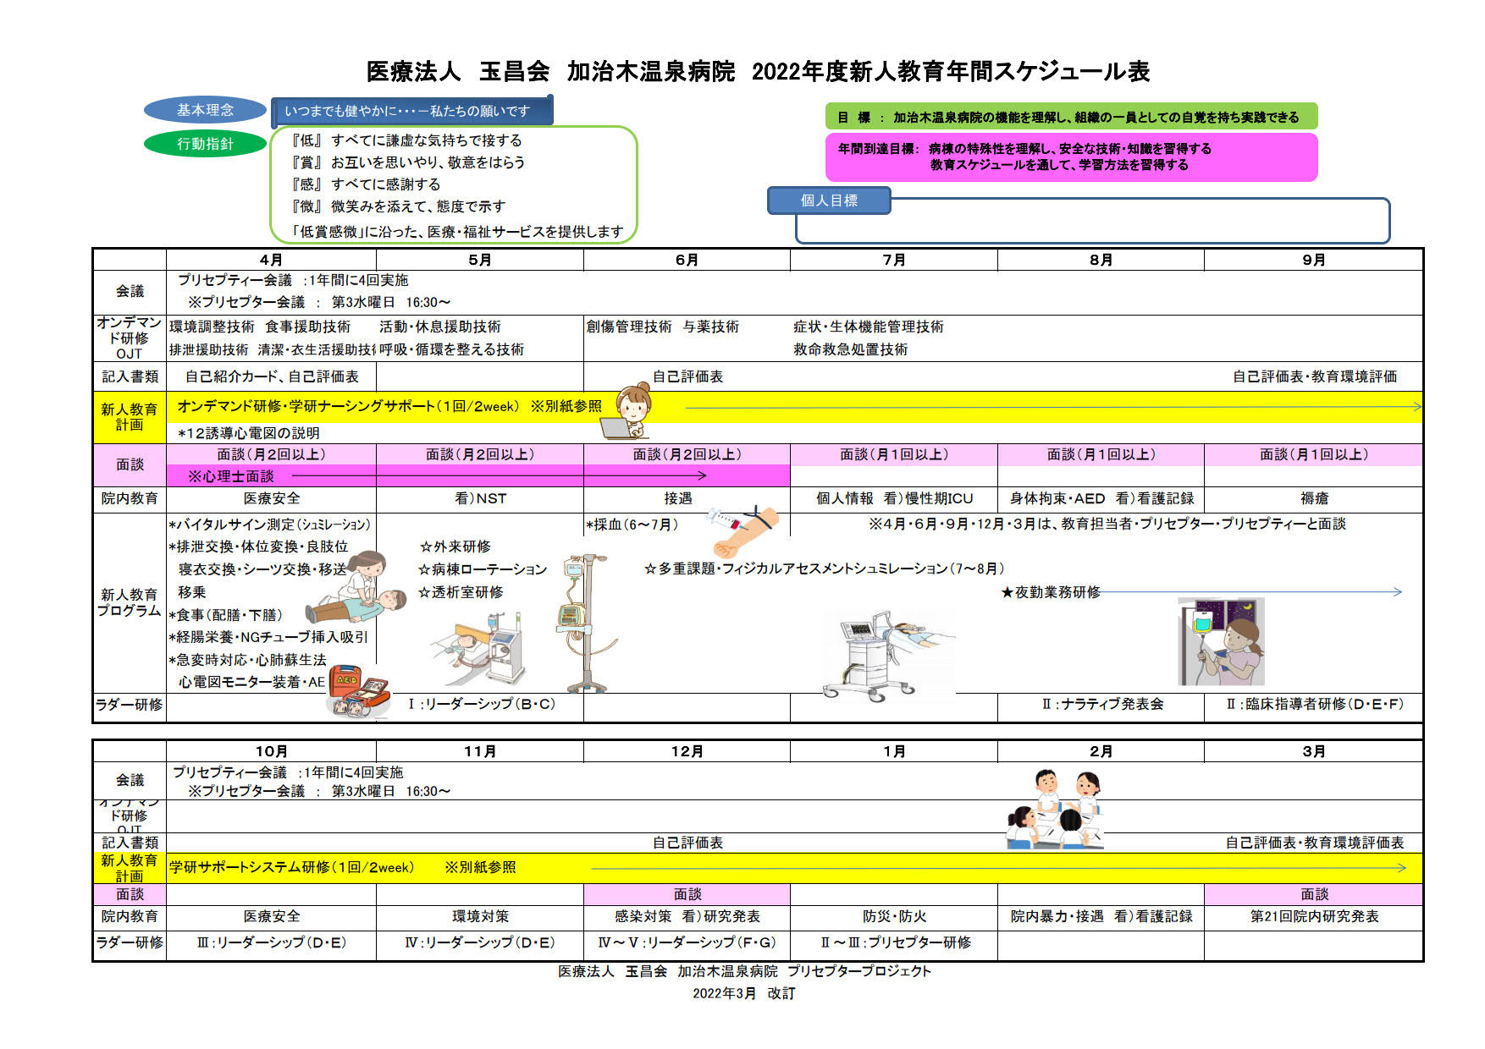The height and width of the screenshot is (1049, 1485).
Task: Click 防災・防火 cell under 1月
Action: (894, 916)
